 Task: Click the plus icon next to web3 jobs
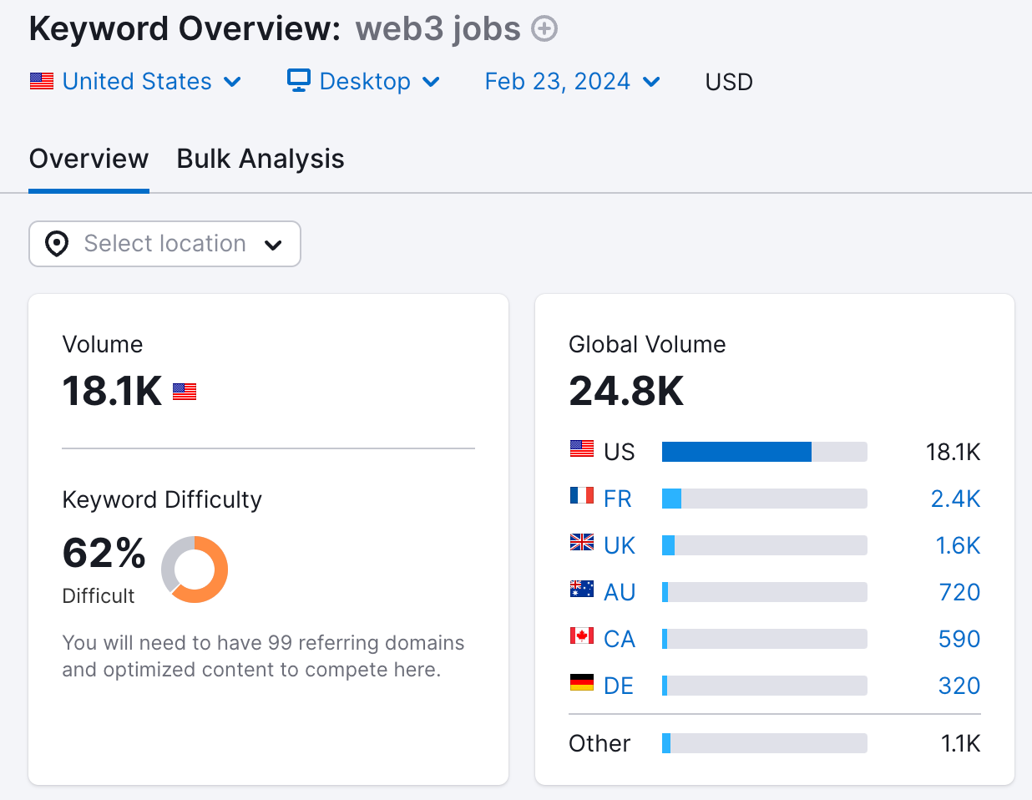point(544,29)
